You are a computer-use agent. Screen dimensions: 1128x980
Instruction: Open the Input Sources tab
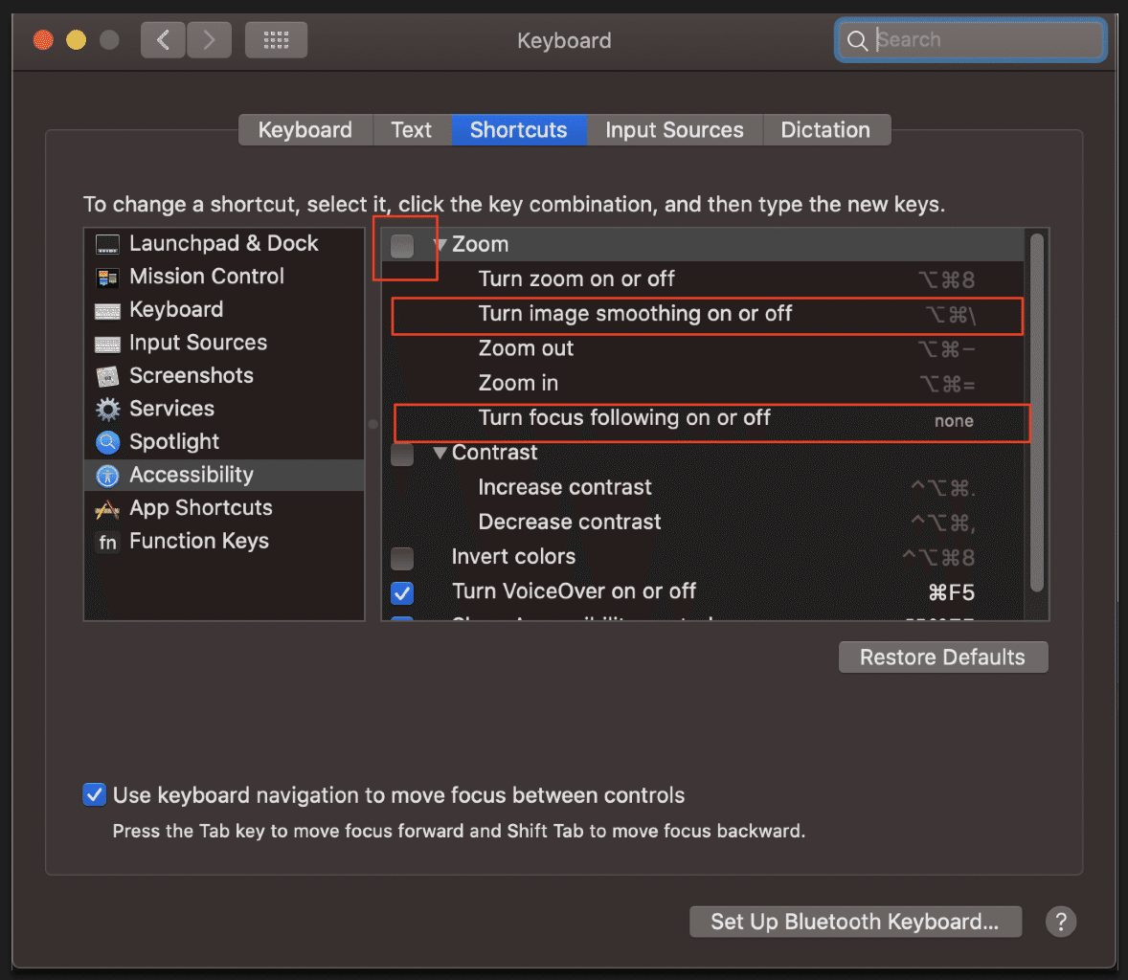tap(674, 129)
